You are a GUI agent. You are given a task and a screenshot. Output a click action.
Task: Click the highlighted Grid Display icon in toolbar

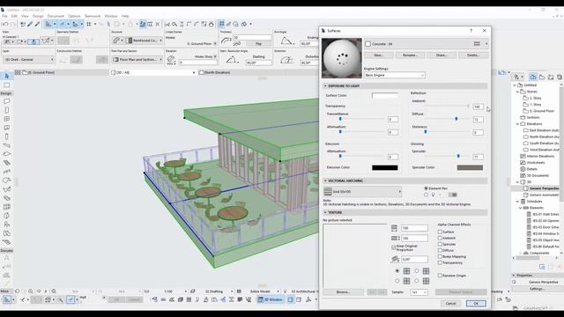pyautogui.click(x=221, y=24)
